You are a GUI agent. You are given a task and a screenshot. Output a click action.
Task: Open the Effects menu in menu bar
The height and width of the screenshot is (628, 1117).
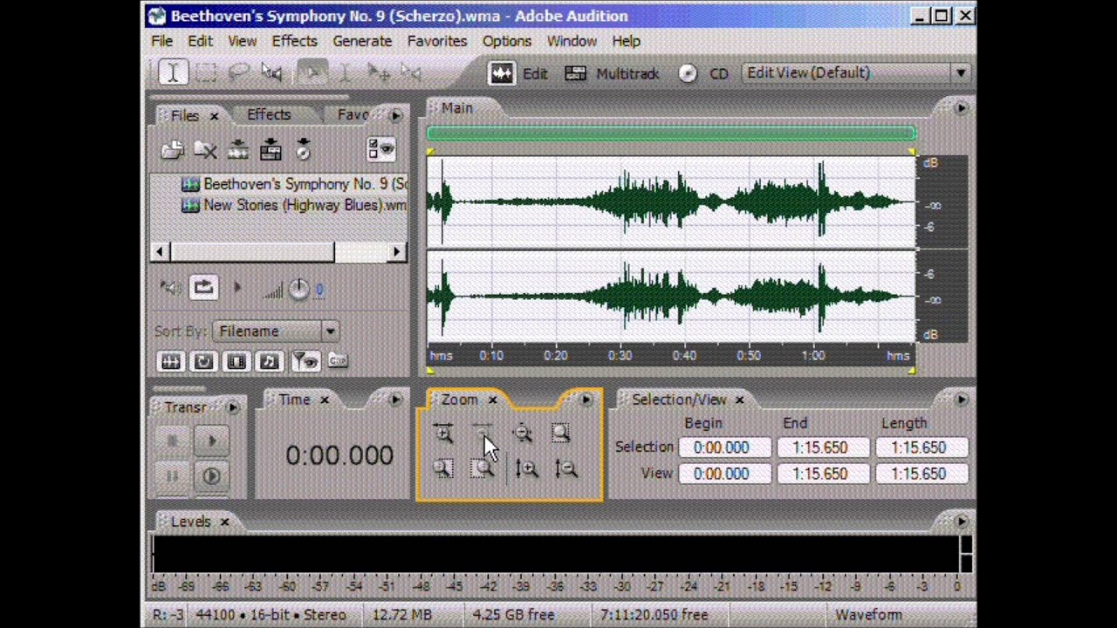(x=294, y=41)
